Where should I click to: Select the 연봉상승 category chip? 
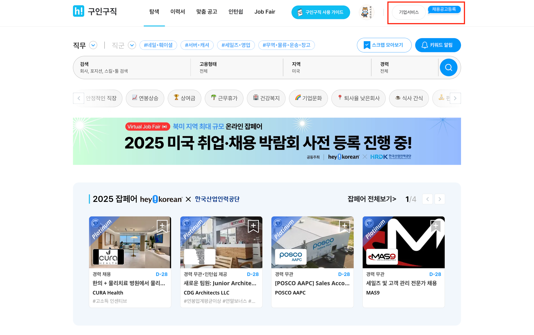145,98
